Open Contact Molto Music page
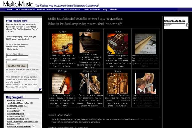Viewport: 192px width, 128px height. click(92, 9)
